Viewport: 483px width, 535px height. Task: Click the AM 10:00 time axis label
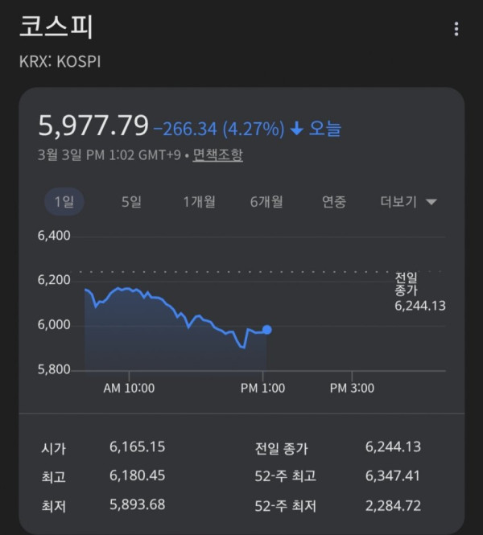point(129,389)
